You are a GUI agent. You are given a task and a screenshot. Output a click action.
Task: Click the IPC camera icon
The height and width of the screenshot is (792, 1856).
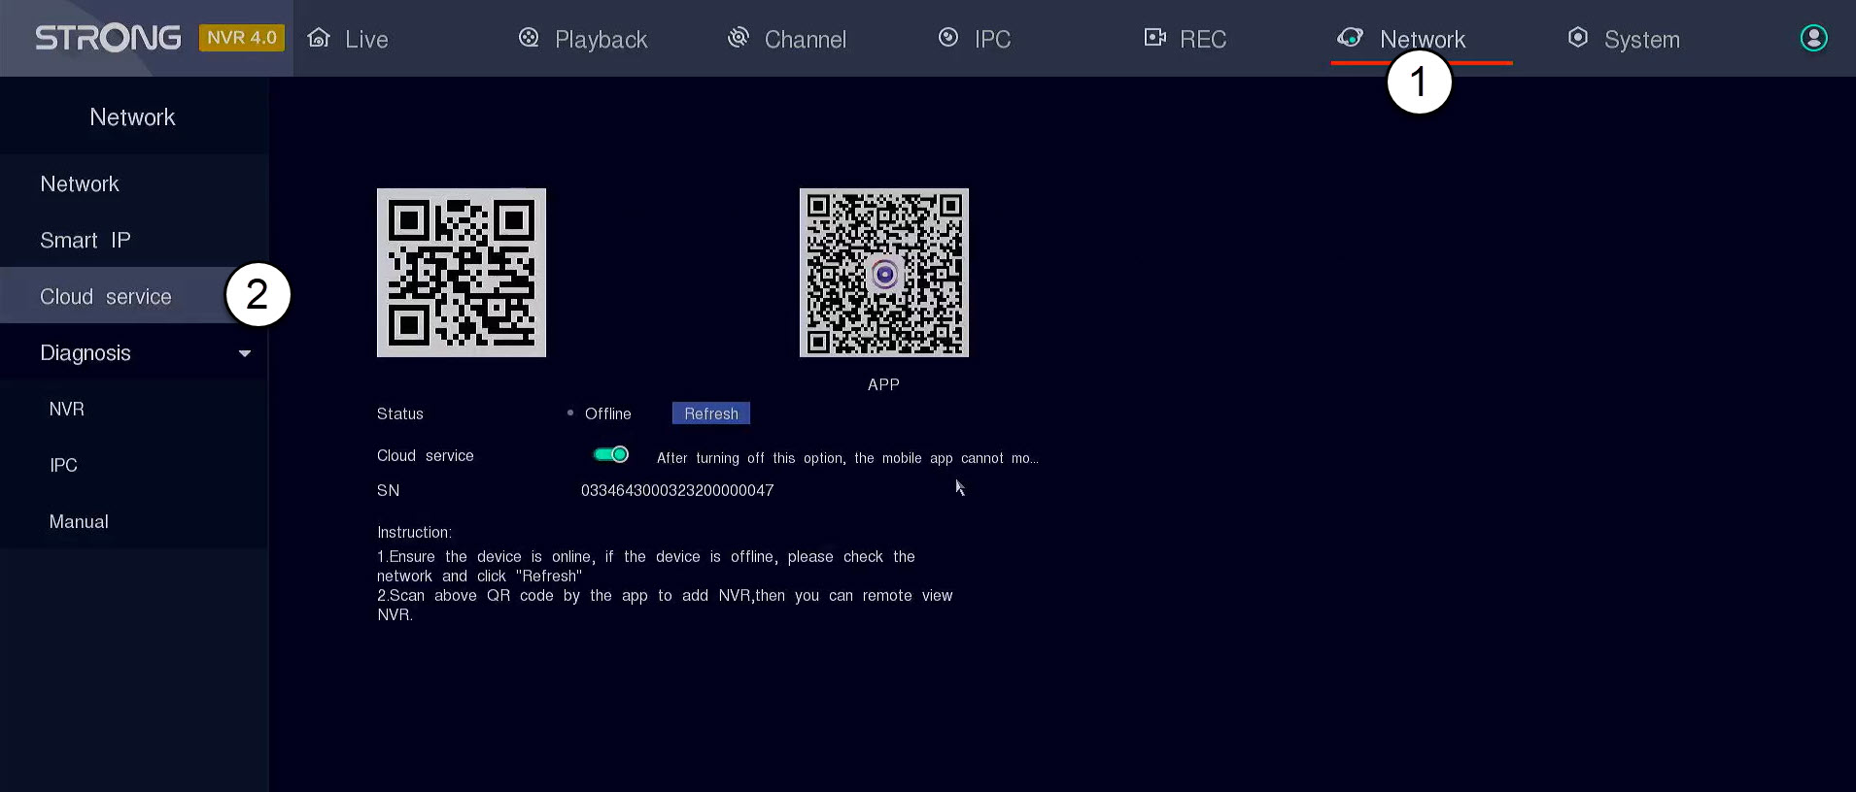(x=948, y=38)
